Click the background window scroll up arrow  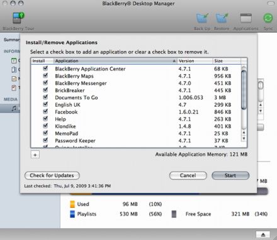[x=261, y=105]
